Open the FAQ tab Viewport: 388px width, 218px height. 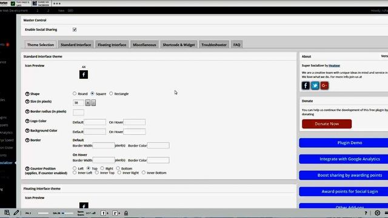(x=236, y=45)
